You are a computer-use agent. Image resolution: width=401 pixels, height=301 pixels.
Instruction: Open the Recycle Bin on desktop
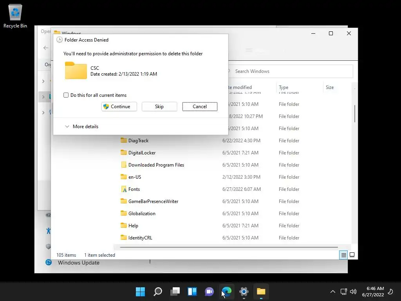coord(15,15)
